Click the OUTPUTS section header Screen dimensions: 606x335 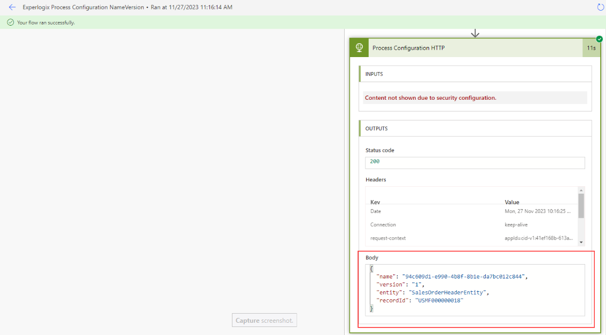[476, 129]
